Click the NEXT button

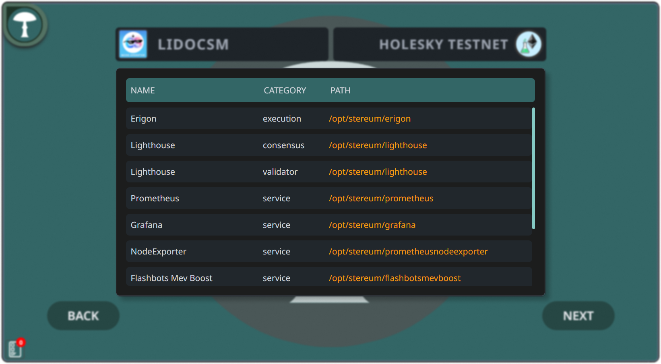coord(578,316)
